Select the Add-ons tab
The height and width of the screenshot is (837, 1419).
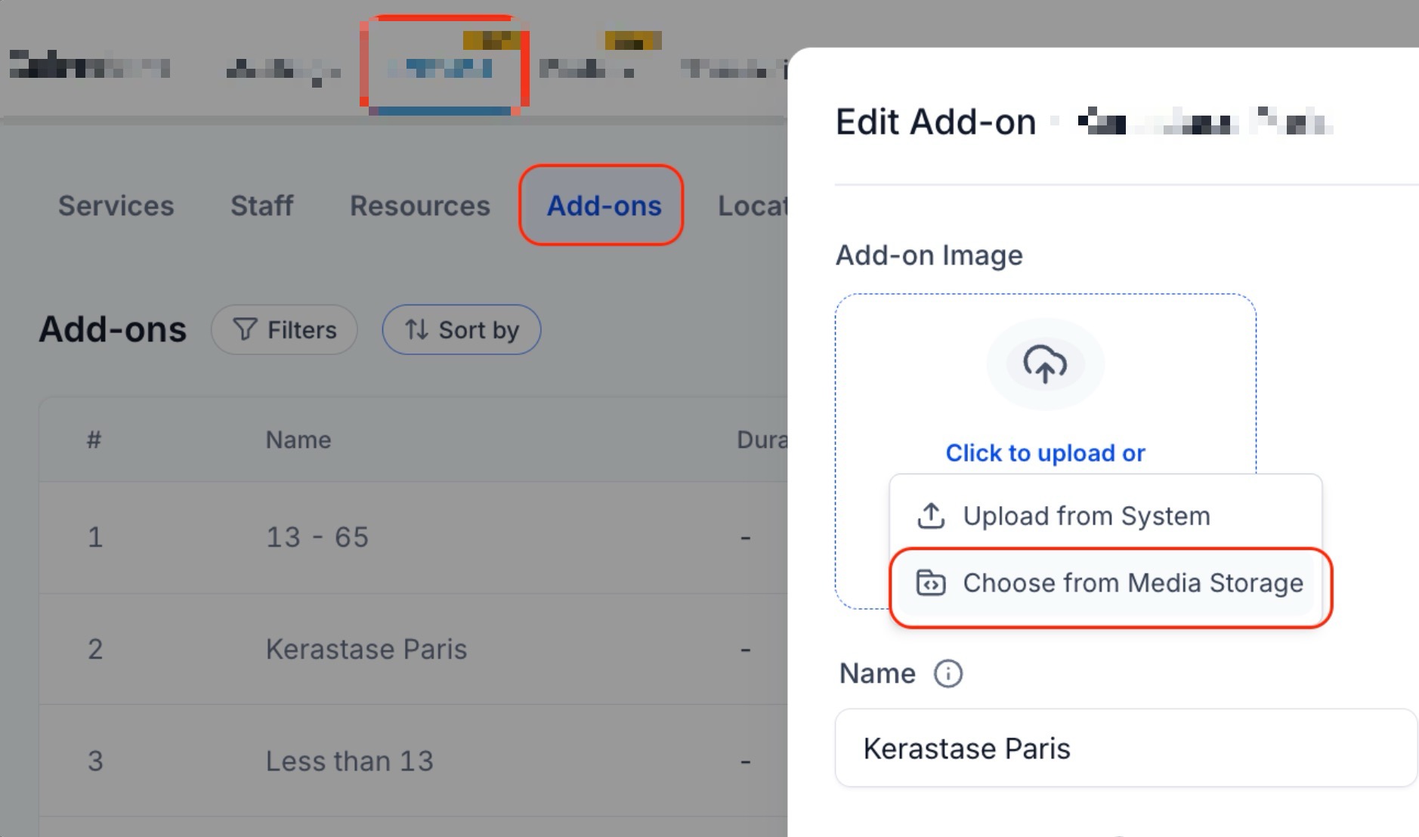604,205
